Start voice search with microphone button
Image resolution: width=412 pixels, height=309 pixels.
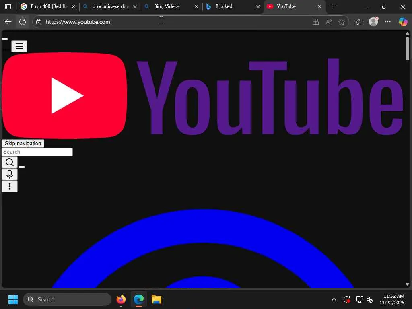[10, 174]
